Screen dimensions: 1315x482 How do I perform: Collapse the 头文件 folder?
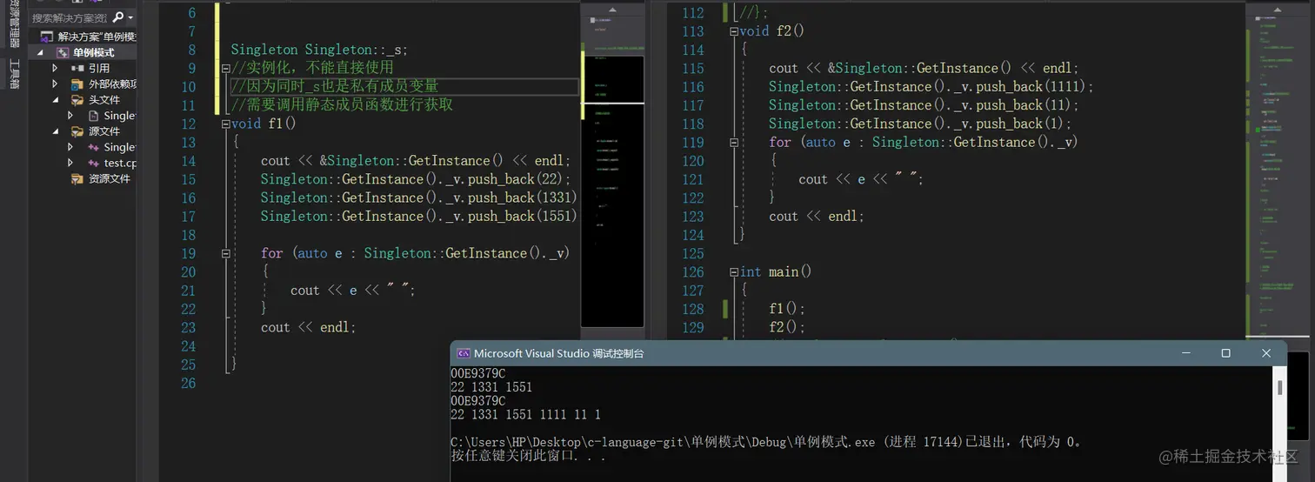click(x=55, y=100)
